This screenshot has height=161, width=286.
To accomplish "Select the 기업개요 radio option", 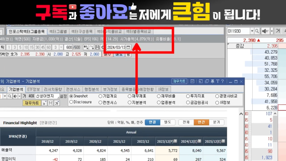I will coord(100,96).
